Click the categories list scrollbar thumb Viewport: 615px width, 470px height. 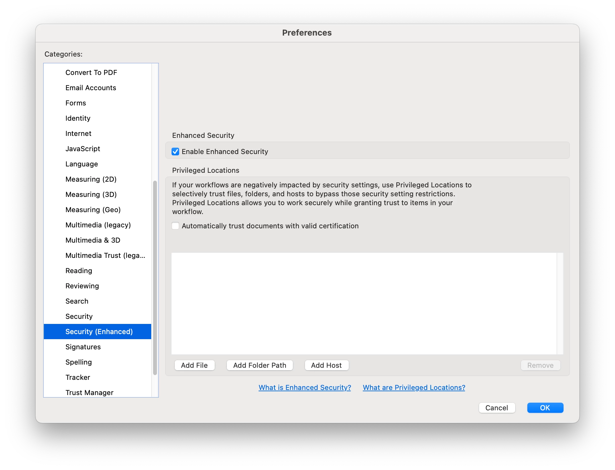pyautogui.click(x=155, y=278)
